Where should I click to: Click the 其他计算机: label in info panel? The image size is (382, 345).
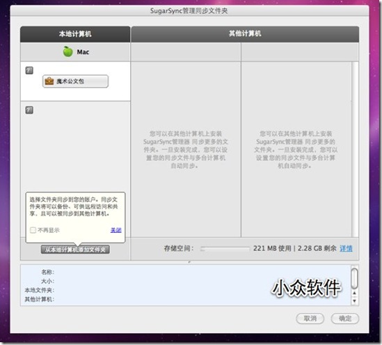(40, 299)
